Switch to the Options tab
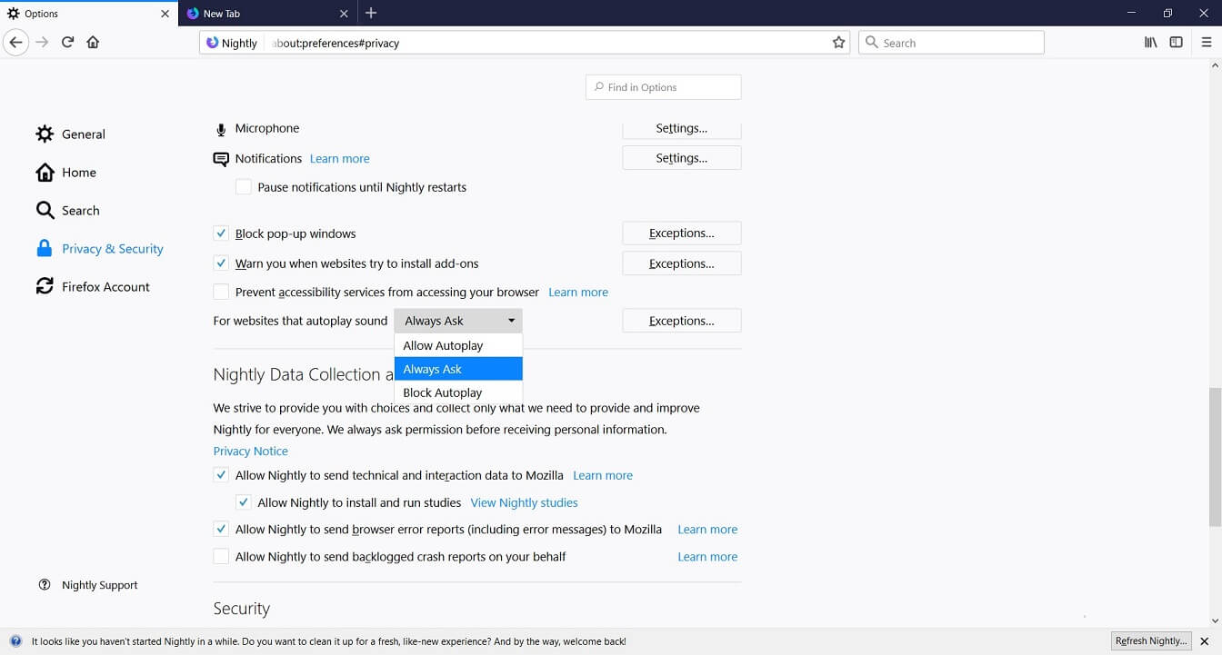Viewport: 1222px width, 655px height. (89, 14)
